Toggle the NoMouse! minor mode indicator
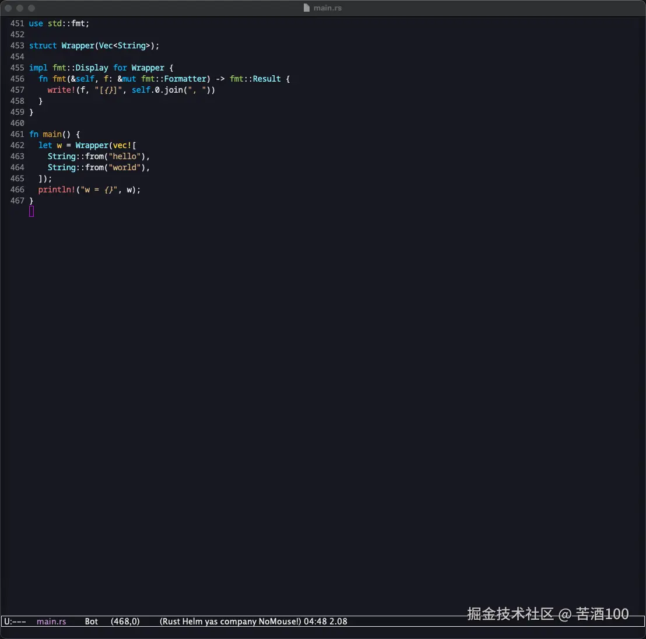Viewport: 646px width, 639px height. coord(279,622)
